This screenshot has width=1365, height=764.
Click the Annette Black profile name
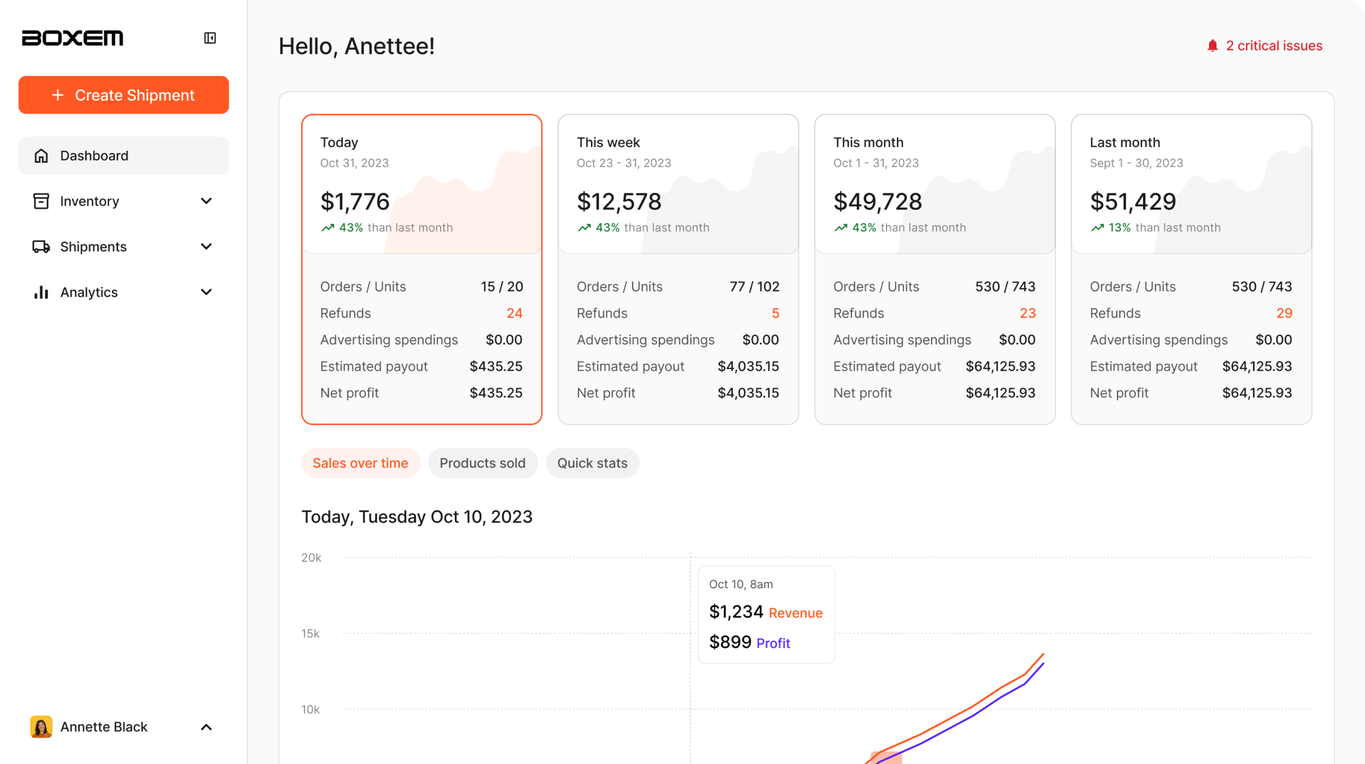click(104, 727)
